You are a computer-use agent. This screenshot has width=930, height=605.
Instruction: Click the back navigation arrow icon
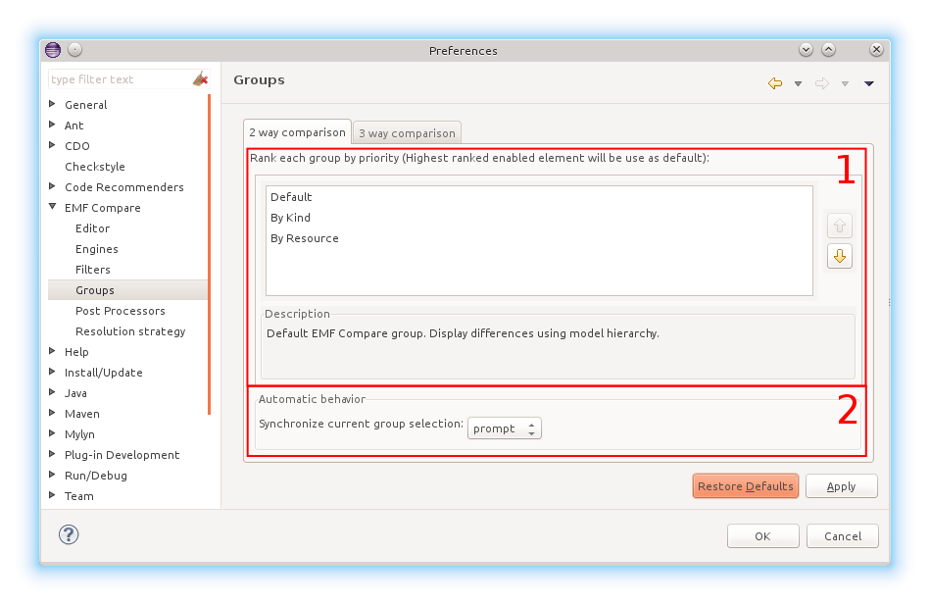point(775,83)
